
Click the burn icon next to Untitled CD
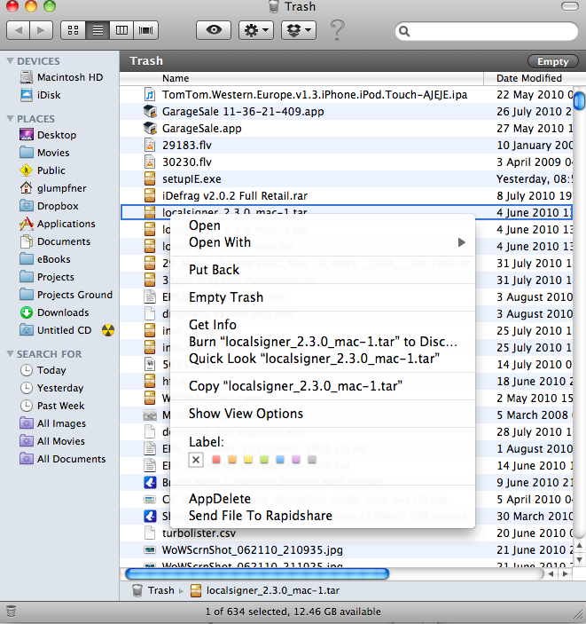pyautogui.click(x=108, y=330)
